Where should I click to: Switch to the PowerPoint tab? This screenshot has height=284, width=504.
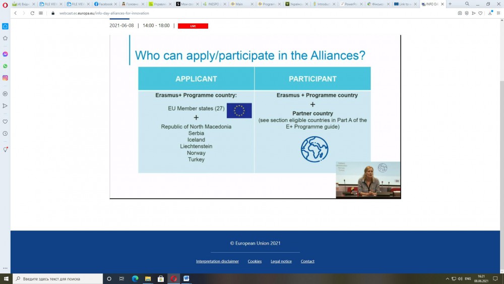(351, 4)
